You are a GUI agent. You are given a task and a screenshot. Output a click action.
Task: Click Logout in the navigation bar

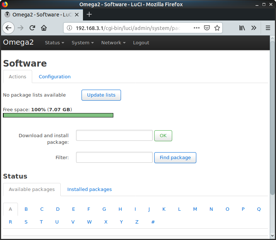point(141,43)
